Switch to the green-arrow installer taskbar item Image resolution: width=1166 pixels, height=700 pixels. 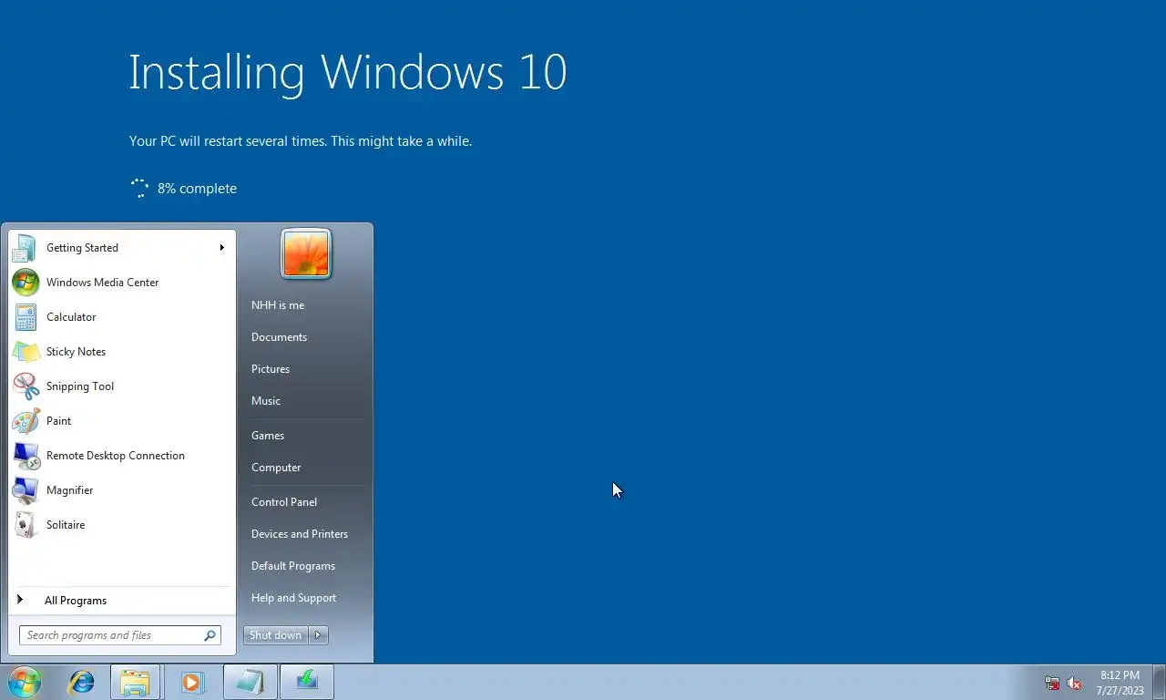point(307,682)
